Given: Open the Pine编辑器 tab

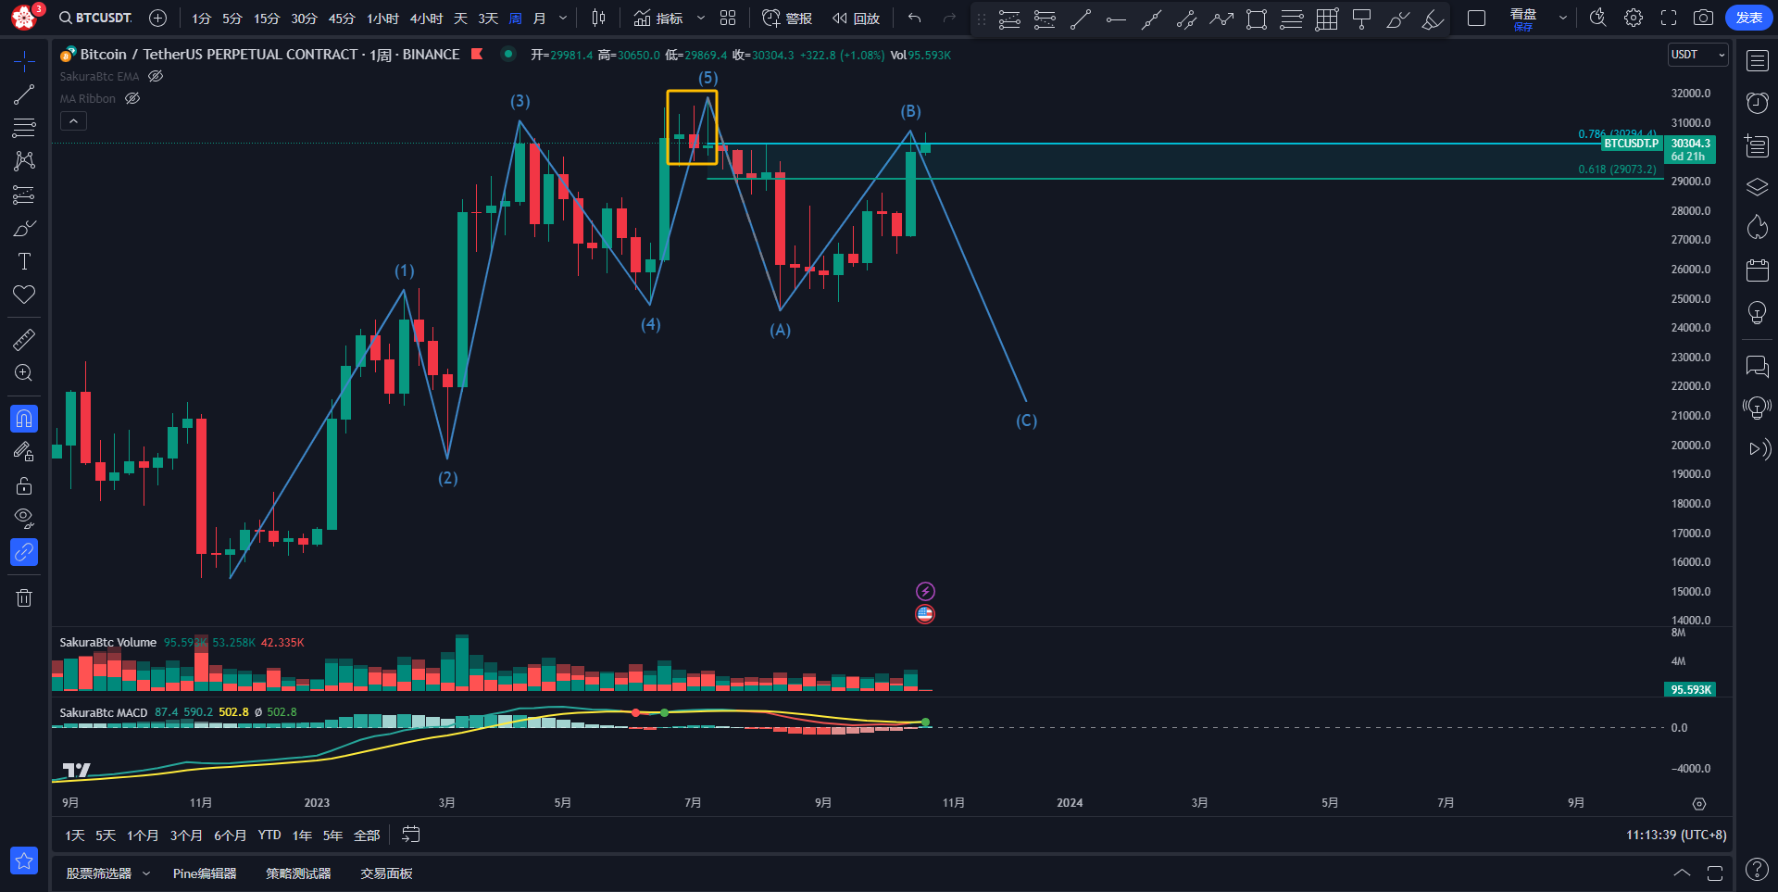Looking at the screenshot, I should (x=205, y=873).
